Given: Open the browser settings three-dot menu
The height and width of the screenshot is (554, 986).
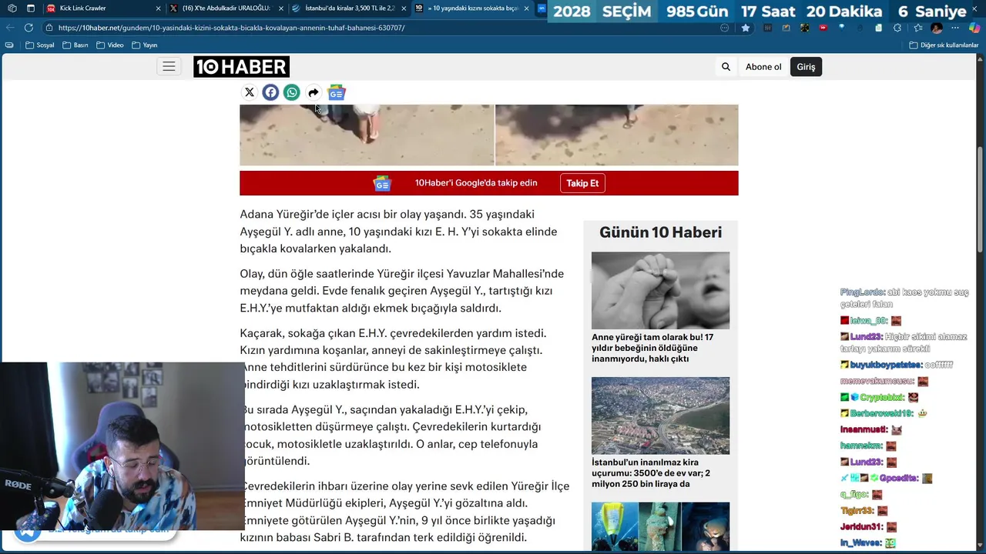Looking at the screenshot, I should (955, 28).
